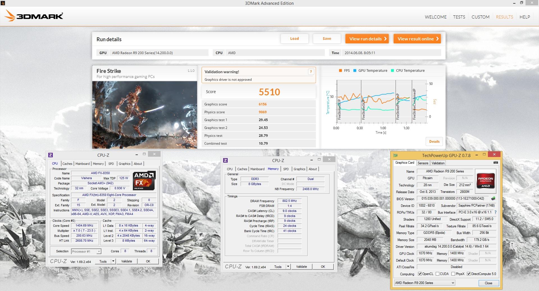Click the overall score value 5510
The height and width of the screenshot is (291, 539).
click(269, 92)
